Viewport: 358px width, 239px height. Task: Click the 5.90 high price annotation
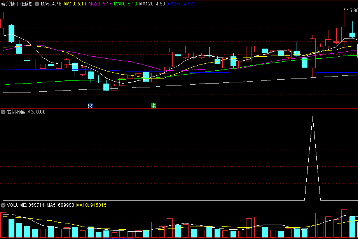(x=353, y=10)
